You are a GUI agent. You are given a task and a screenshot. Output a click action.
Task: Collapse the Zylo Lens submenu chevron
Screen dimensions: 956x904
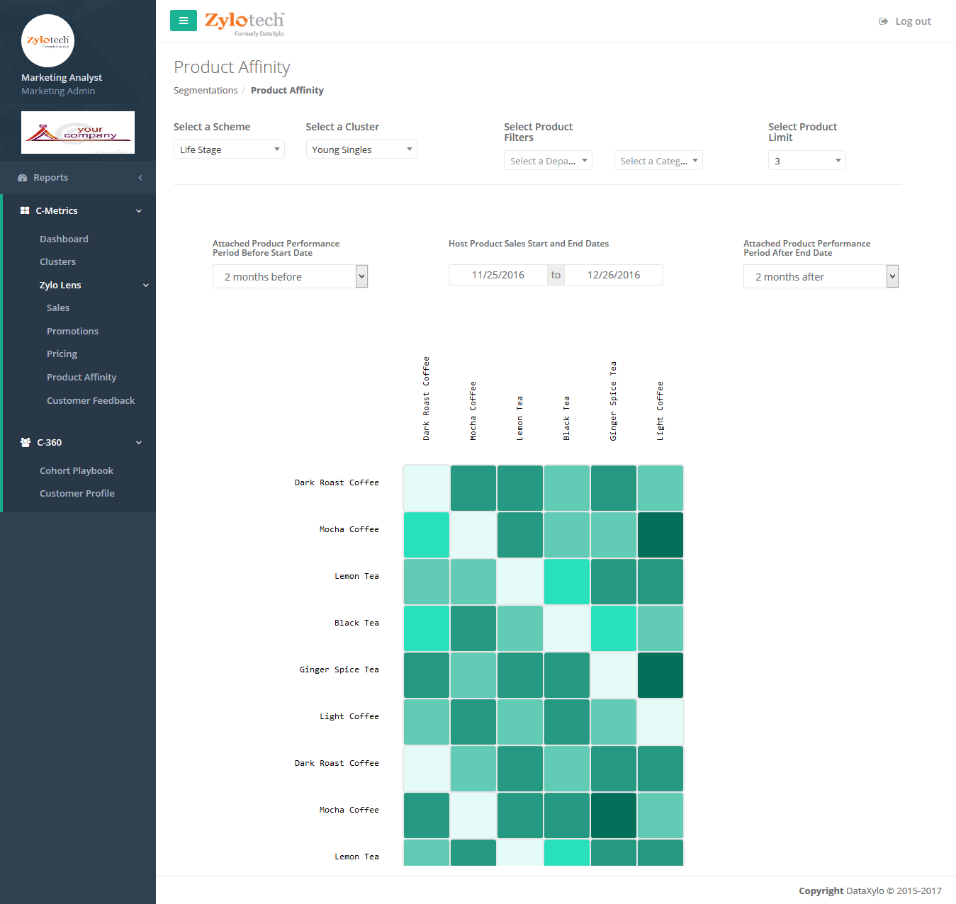click(146, 286)
